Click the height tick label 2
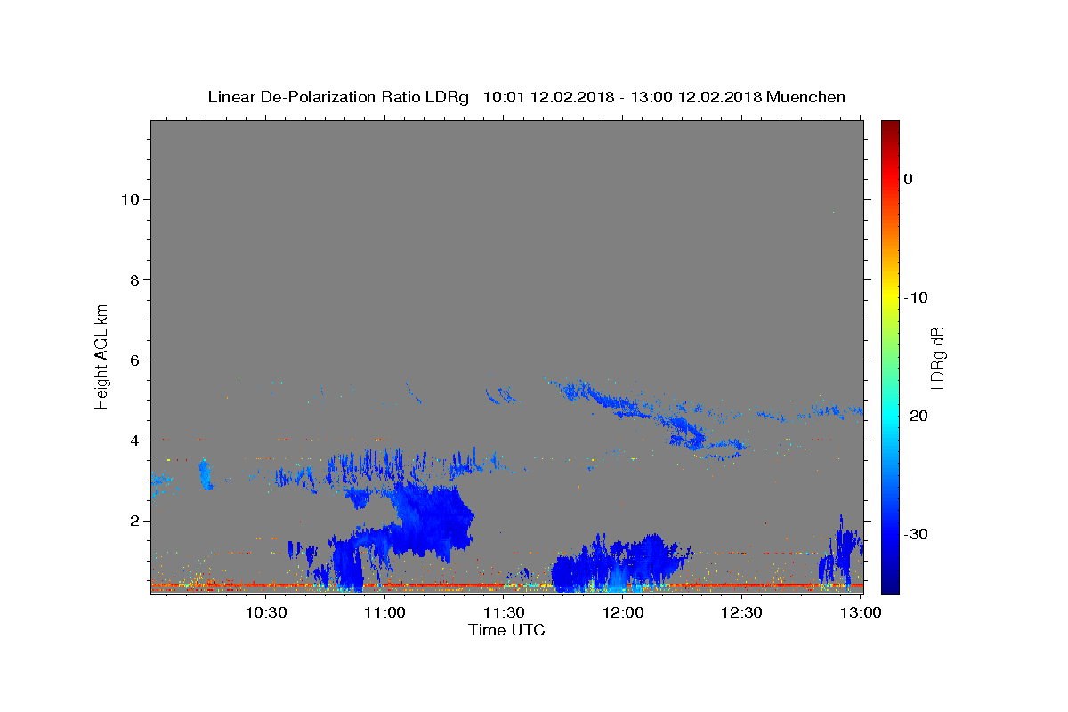The width and height of the screenshot is (1068, 712). [x=134, y=521]
